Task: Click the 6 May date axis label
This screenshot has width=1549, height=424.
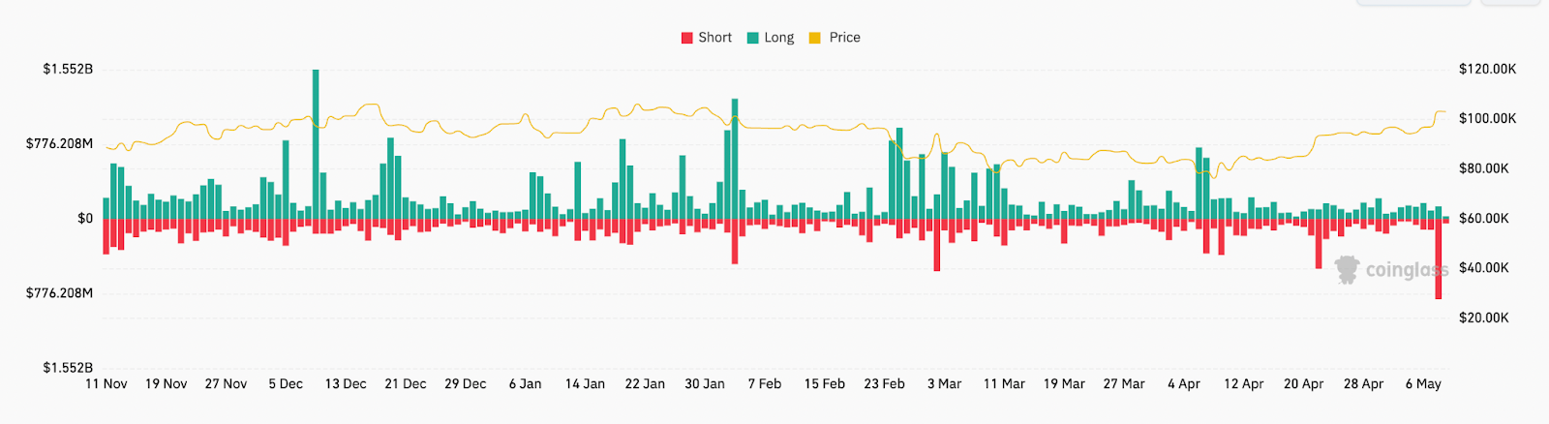Action: (x=1423, y=384)
